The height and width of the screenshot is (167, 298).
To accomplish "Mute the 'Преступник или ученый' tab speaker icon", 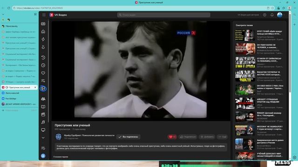I will 7,87.
